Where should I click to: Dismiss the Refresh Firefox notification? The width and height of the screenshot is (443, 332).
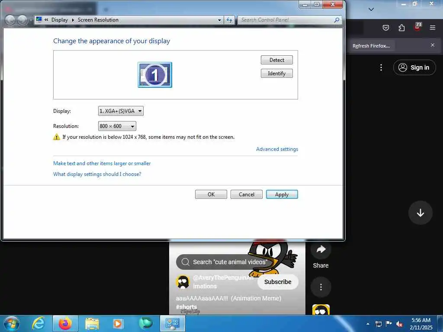pos(433,45)
